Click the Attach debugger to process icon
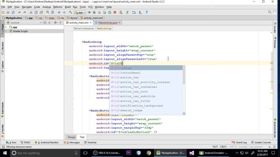The height and width of the screenshot is (157, 280). (105, 12)
